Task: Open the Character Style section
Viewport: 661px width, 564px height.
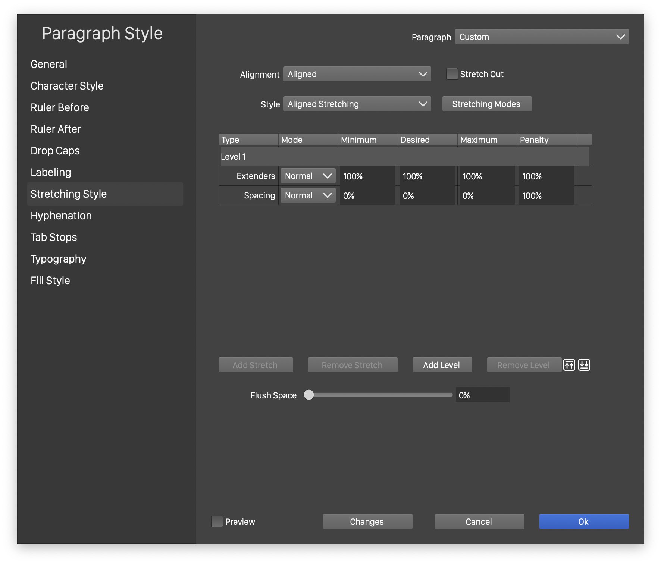Action: [x=67, y=86]
